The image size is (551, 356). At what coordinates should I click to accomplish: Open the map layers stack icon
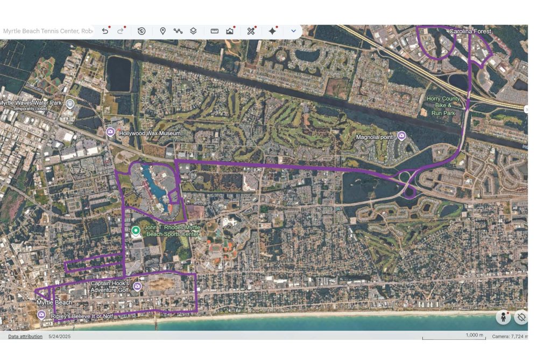coord(194,31)
